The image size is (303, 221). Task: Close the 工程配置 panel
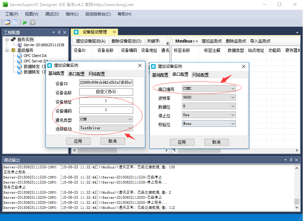65,32
